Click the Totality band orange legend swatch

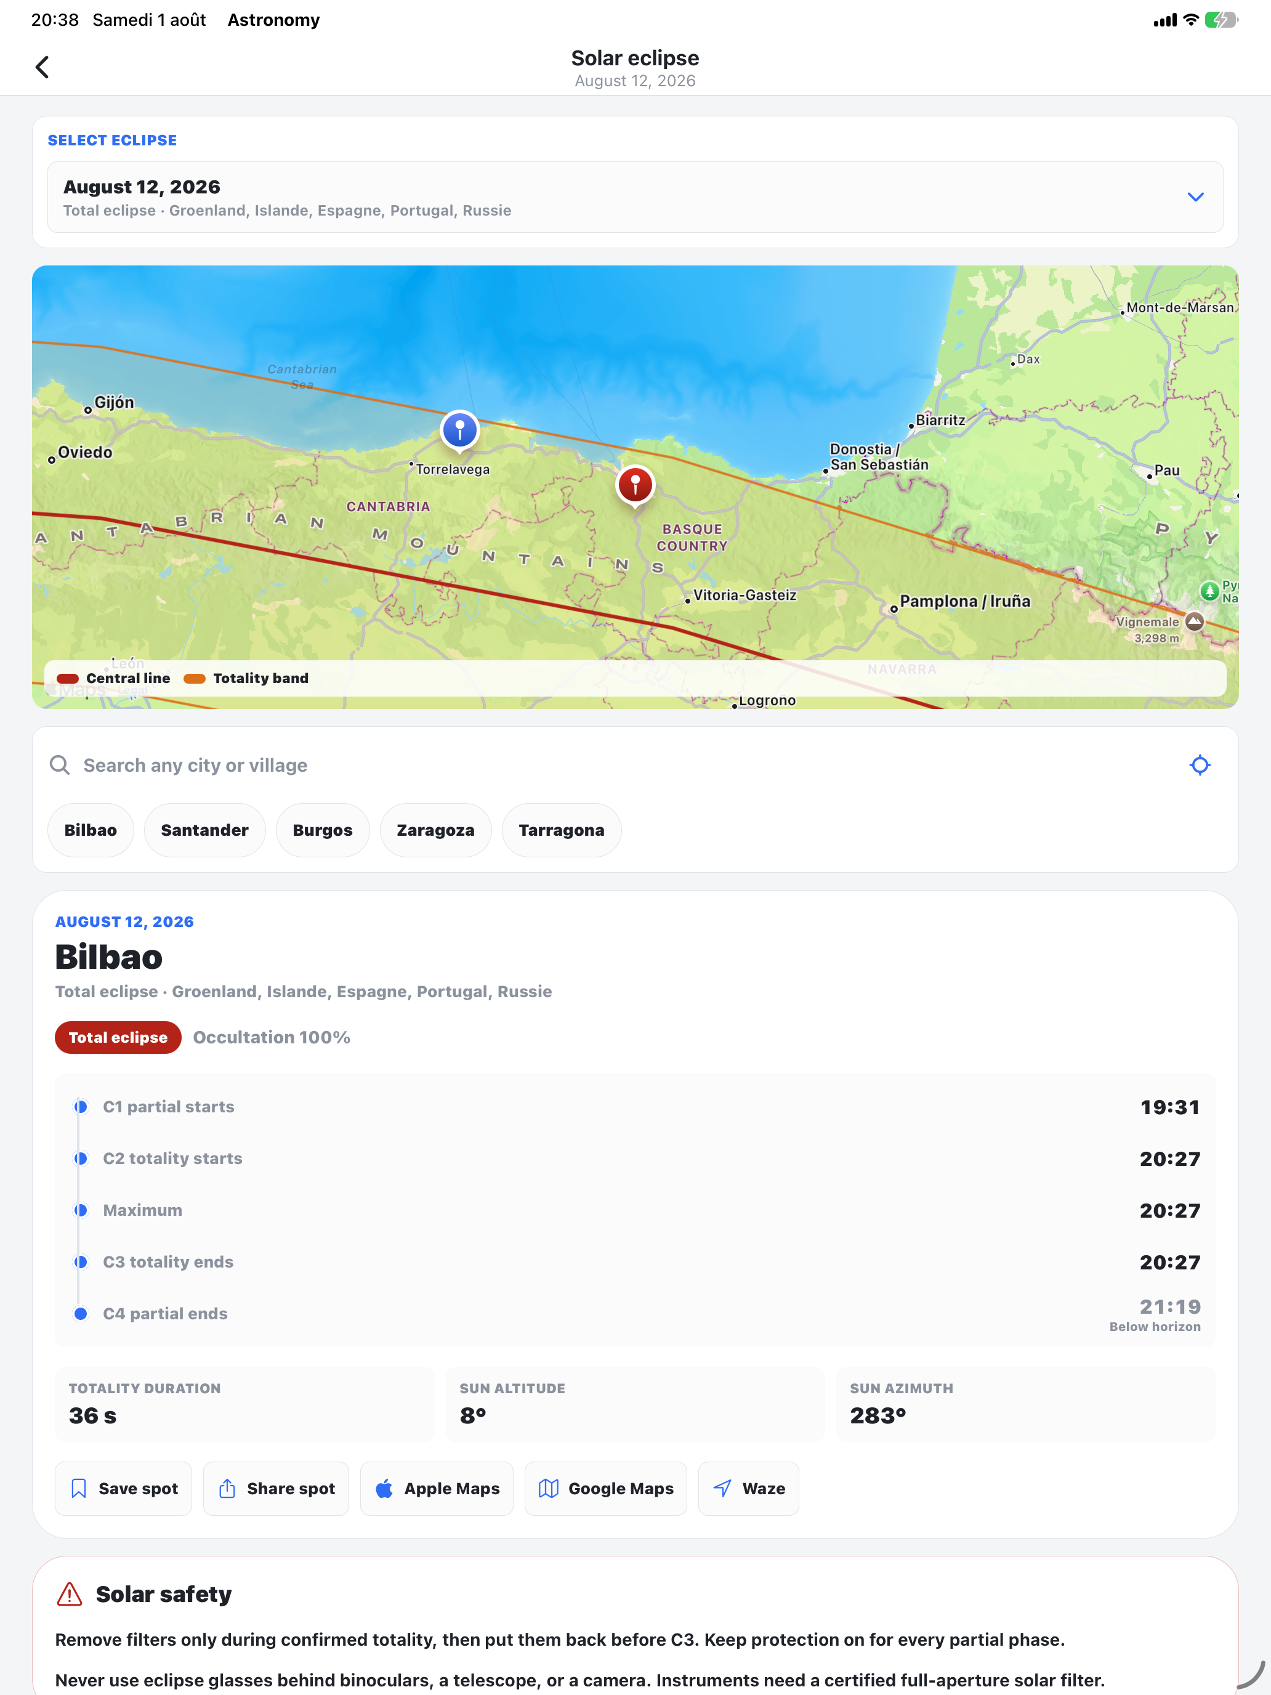point(195,678)
